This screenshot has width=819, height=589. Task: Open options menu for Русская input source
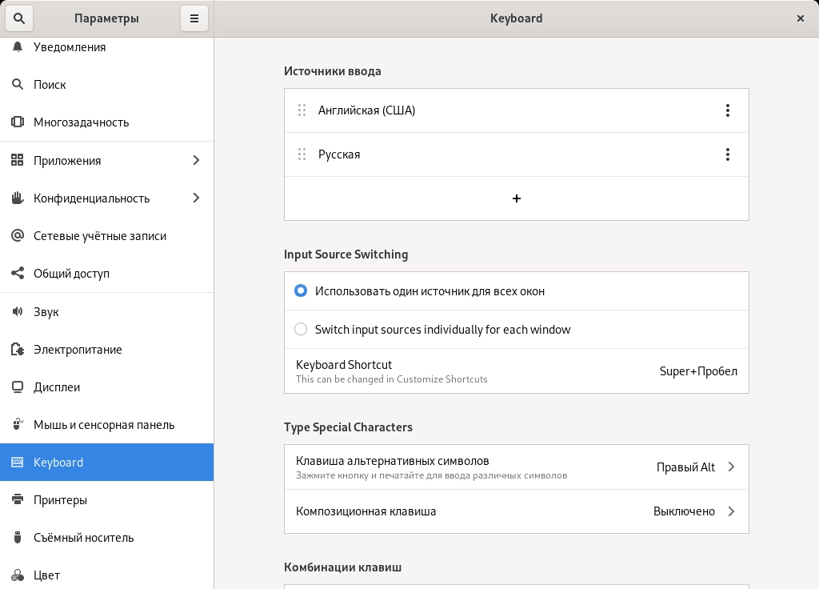tap(728, 154)
